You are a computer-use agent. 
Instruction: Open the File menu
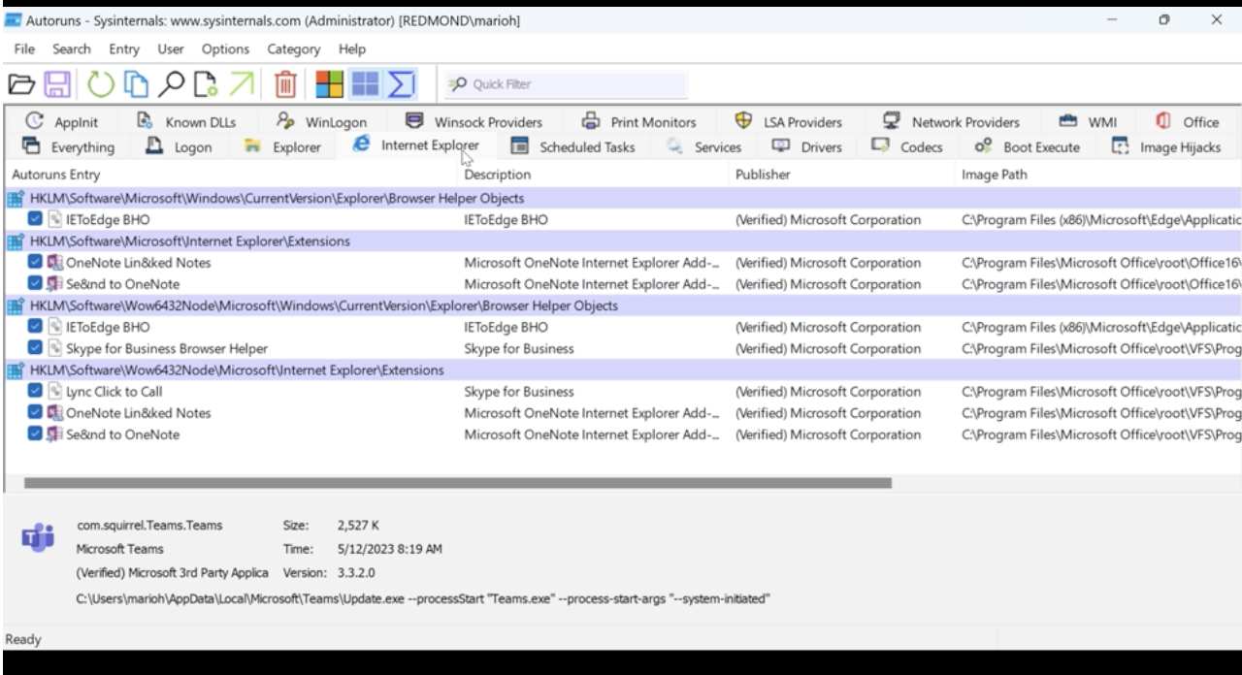[x=26, y=48]
